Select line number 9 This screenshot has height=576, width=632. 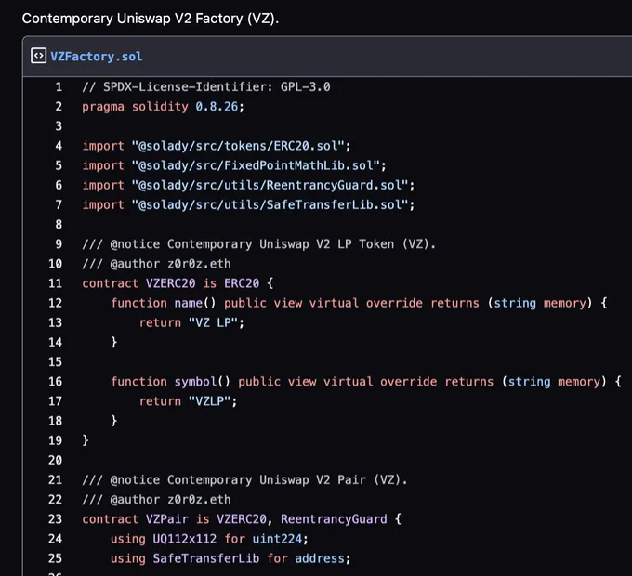point(59,244)
